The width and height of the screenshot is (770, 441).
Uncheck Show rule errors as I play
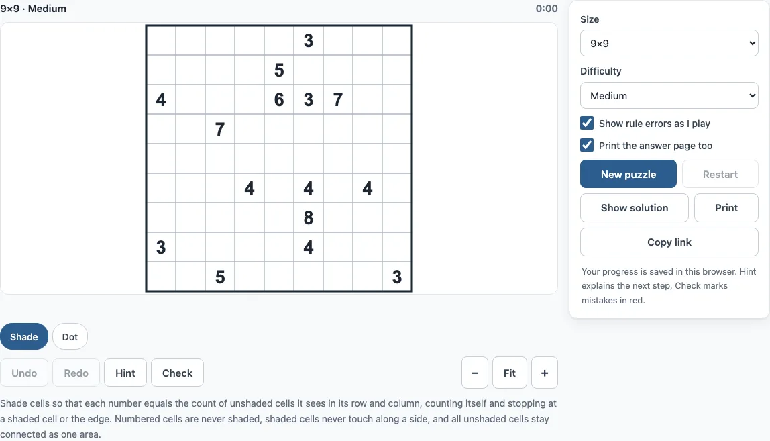pos(587,123)
